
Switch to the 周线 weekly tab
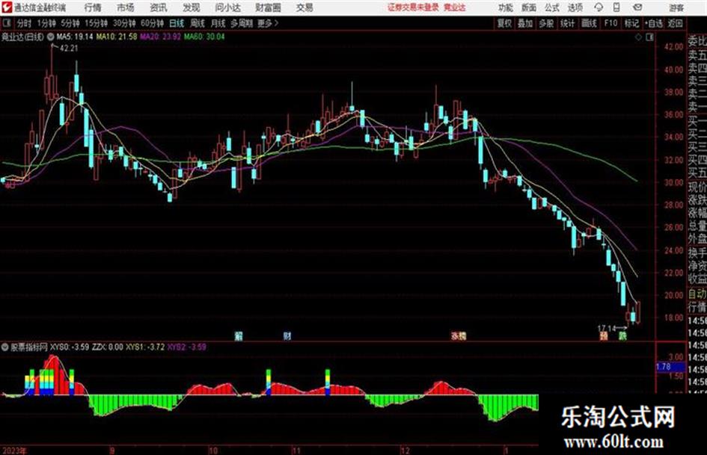[198, 23]
